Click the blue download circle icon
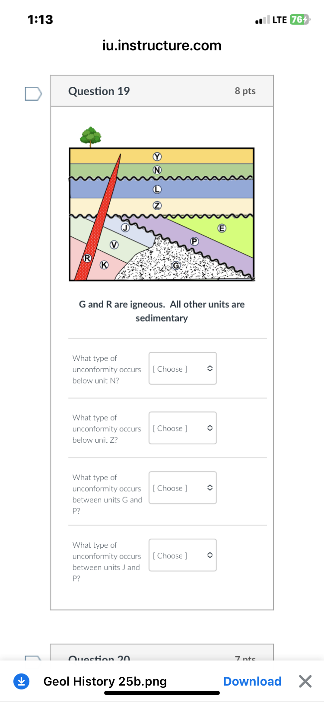This screenshot has height=702, width=324. pyautogui.click(x=22, y=681)
